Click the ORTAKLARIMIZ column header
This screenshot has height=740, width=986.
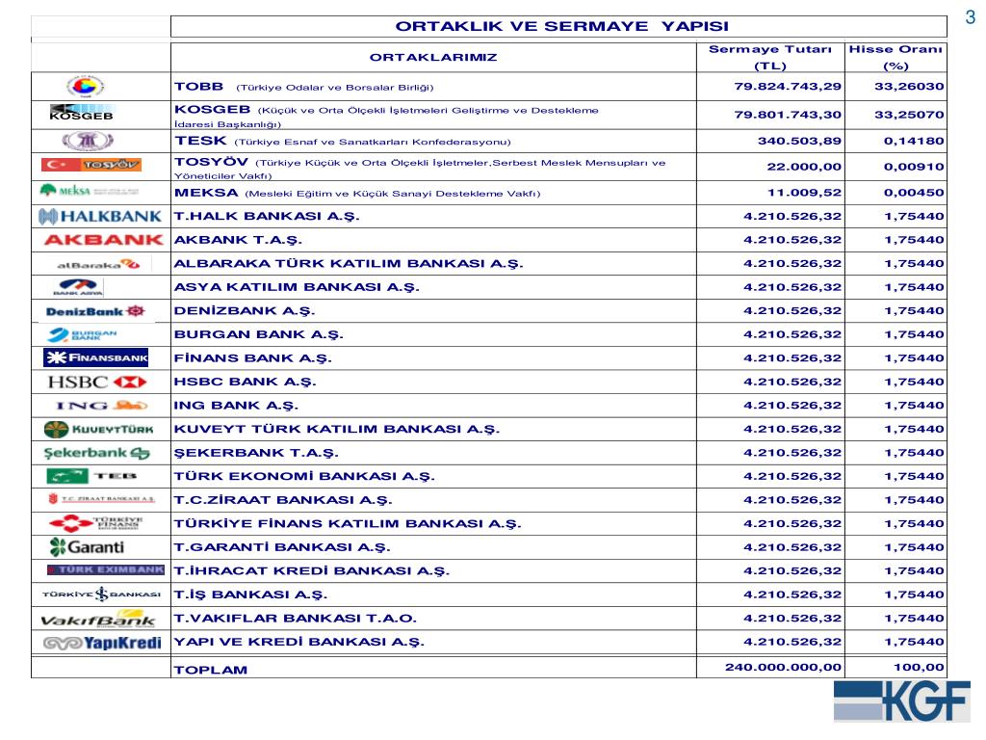pyautogui.click(x=433, y=57)
